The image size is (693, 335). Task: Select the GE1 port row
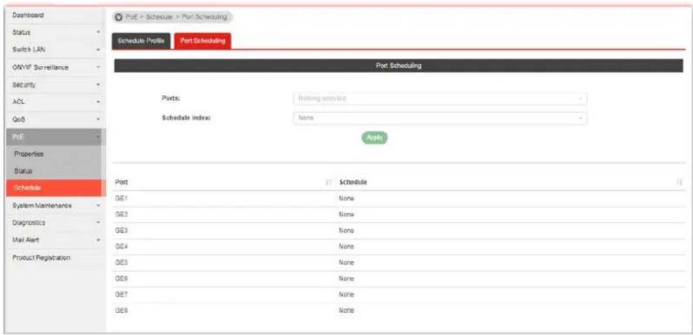click(x=399, y=199)
